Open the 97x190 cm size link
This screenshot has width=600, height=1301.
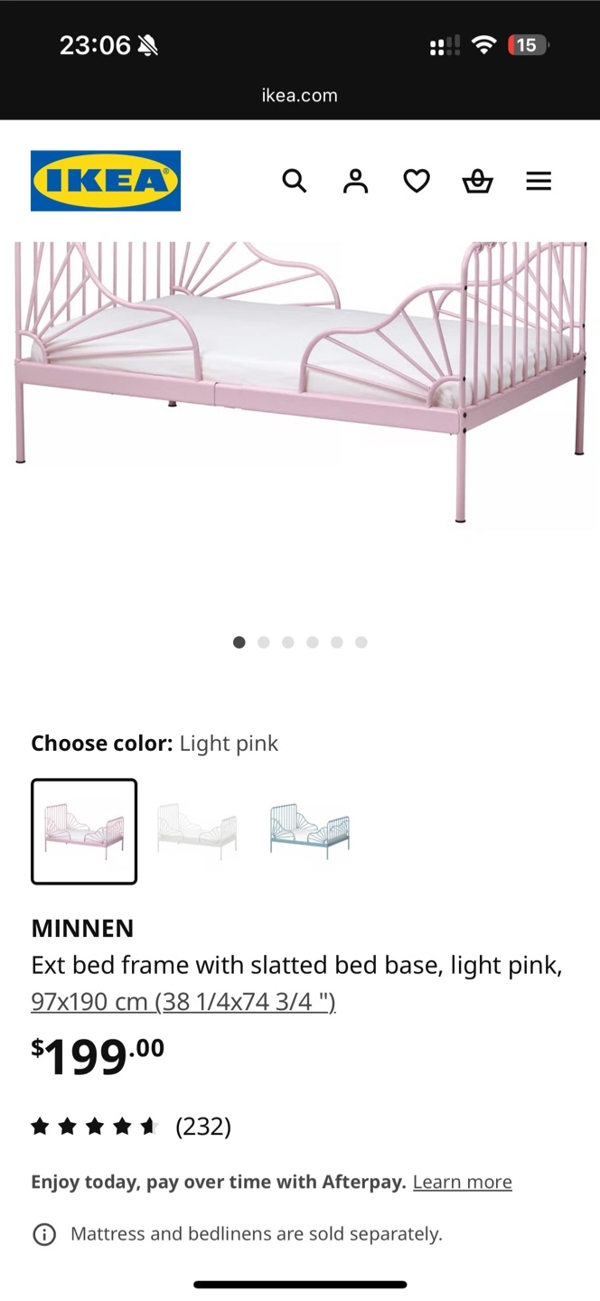(183, 1001)
